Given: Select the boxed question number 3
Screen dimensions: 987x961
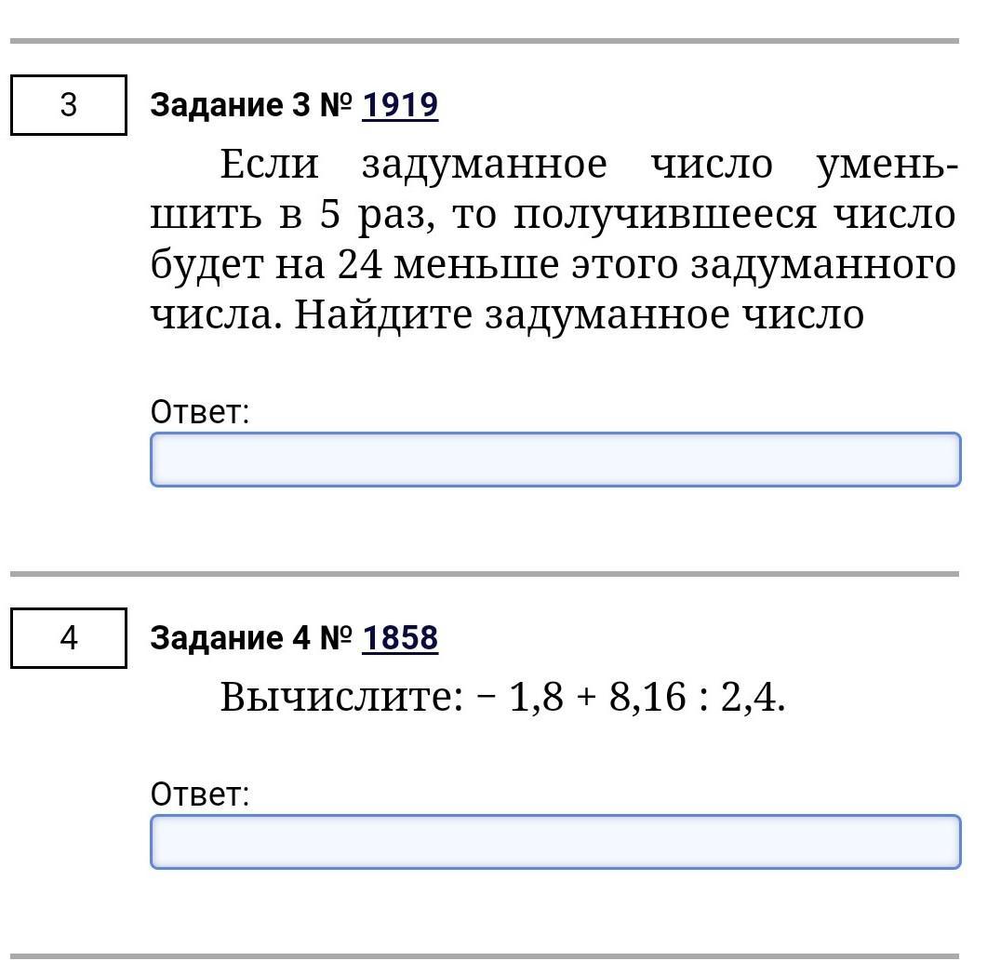Looking at the screenshot, I should coord(69,105).
